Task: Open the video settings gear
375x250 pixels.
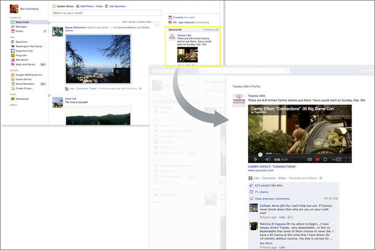Action: pyautogui.click(x=325, y=159)
